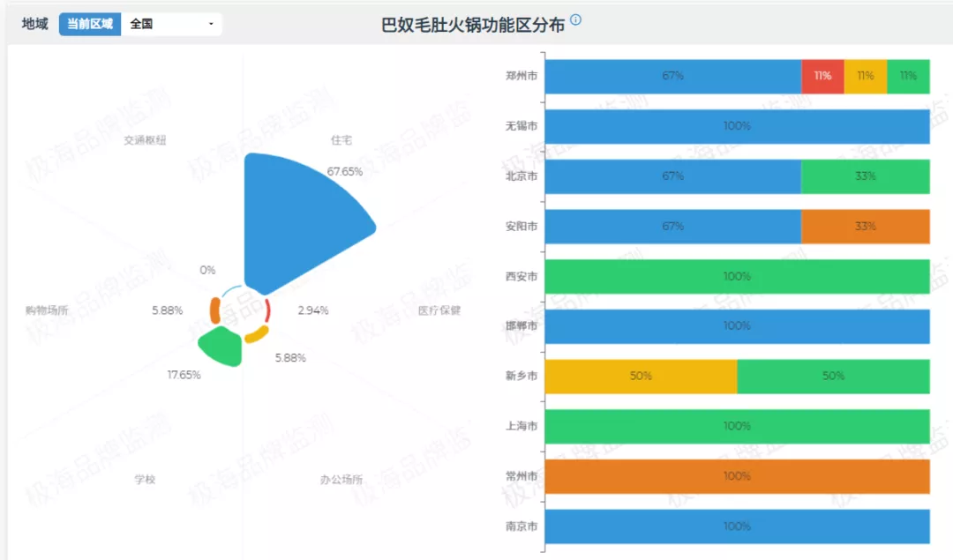Click the 交通枢纽 axis label
The height and width of the screenshot is (560, 953).
[x=145, y=140]
